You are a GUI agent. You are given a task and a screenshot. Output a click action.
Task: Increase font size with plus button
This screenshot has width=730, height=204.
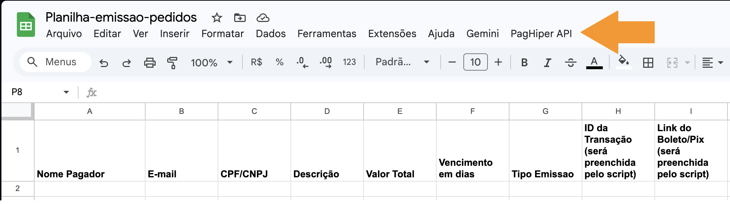pos(498,62)
